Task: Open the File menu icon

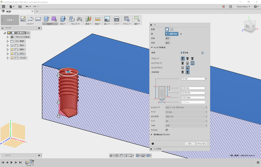Action: (12, 7)
